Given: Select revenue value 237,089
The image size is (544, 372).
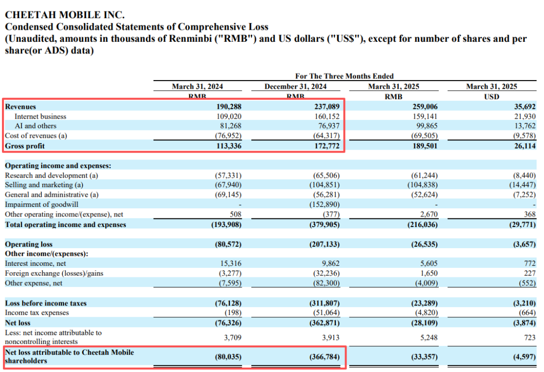Looking at the screenshot, I should (x=327, y=107).
